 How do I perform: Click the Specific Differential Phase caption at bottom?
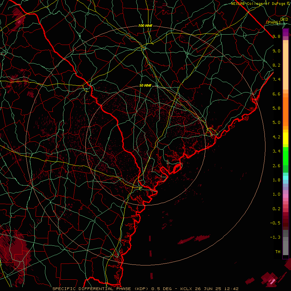coord(145,289)
